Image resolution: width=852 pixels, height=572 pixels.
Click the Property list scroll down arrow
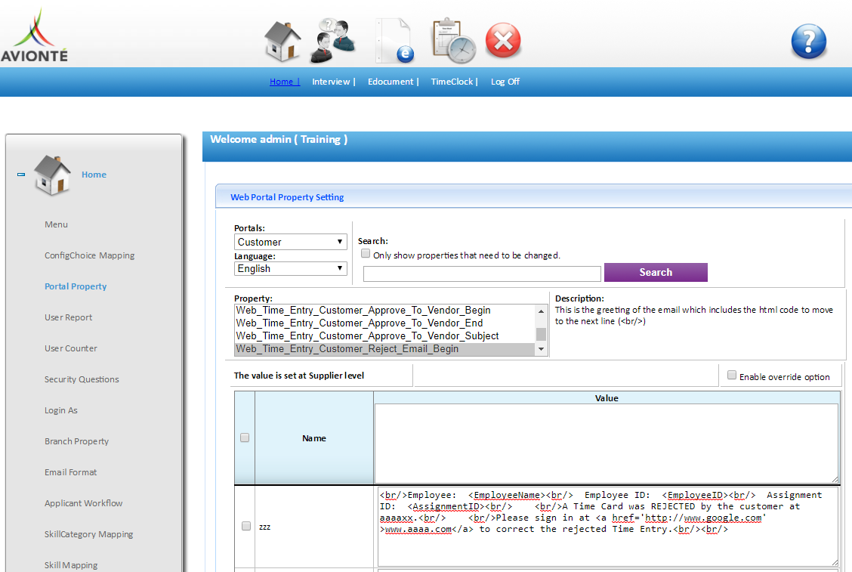coord(542,349)
